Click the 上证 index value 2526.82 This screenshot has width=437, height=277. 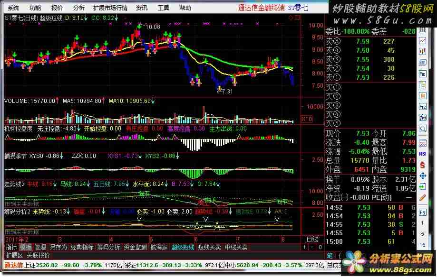[47, 265]
